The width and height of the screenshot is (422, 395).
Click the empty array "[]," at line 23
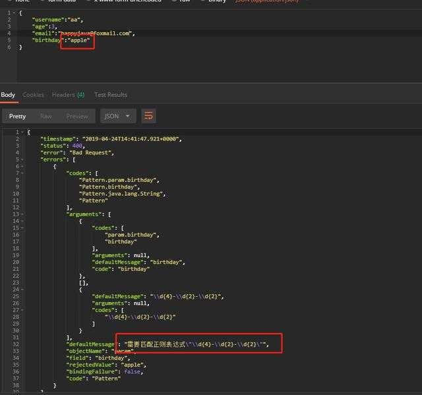click(x=84, y=283)
